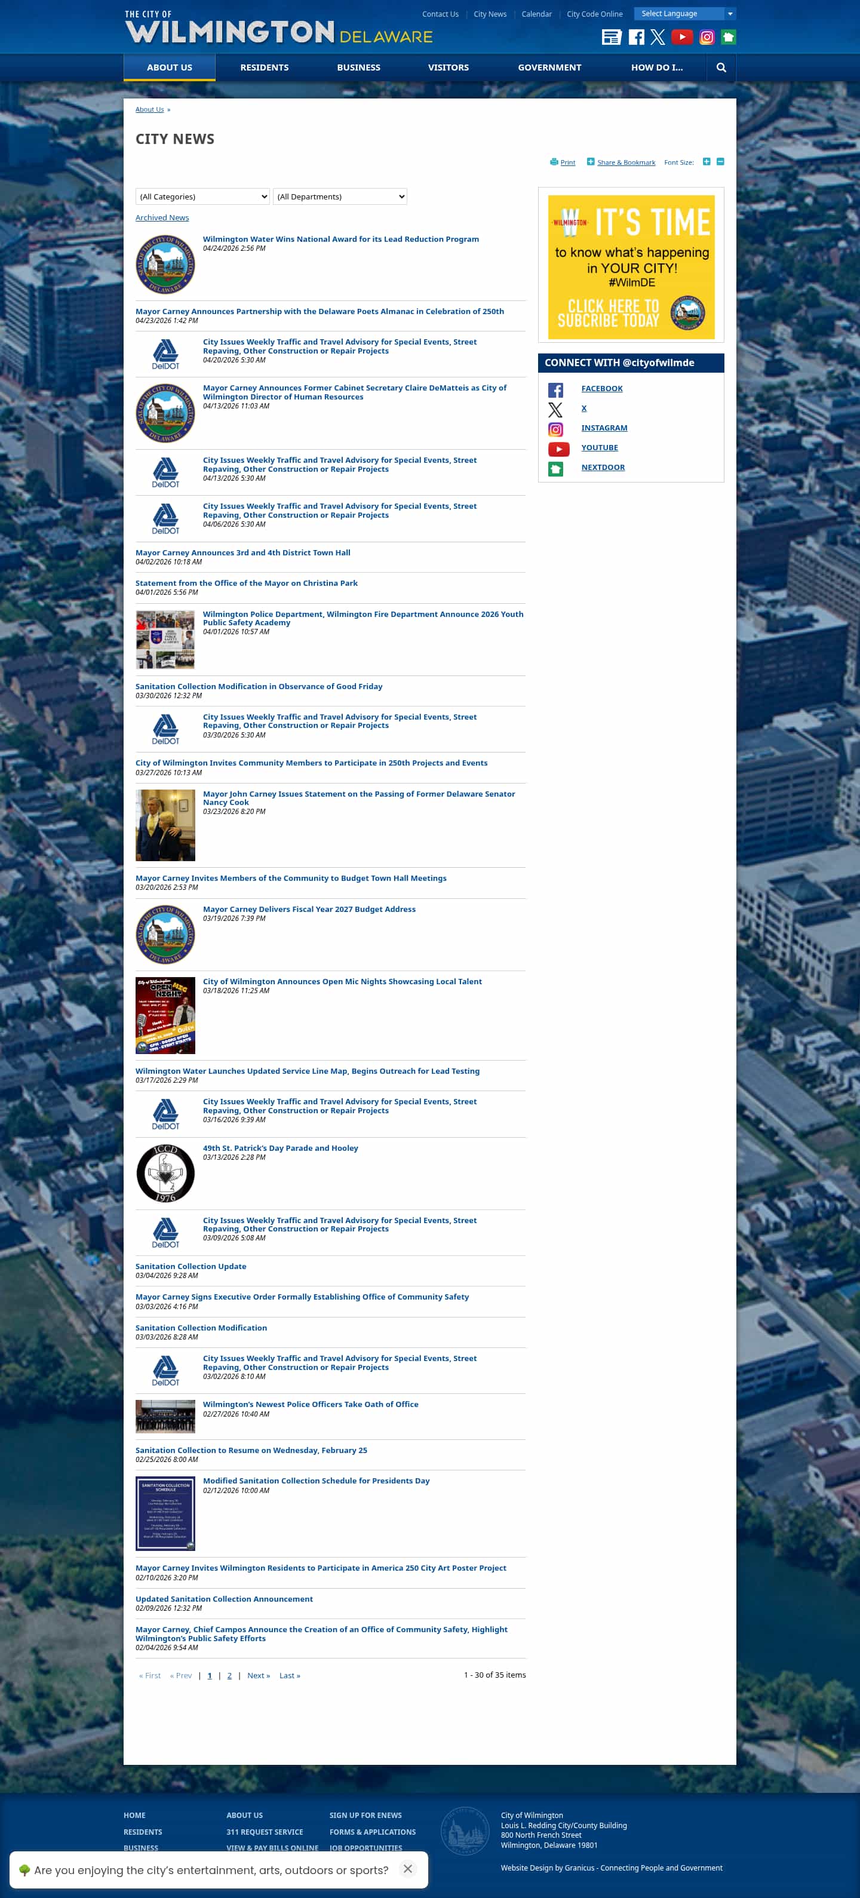Go to Next page of news
The height and width of the screenshot is (1898, 860).
coord(259,1675)
